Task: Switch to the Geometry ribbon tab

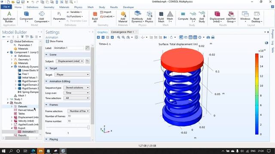Action: point(49,7)
